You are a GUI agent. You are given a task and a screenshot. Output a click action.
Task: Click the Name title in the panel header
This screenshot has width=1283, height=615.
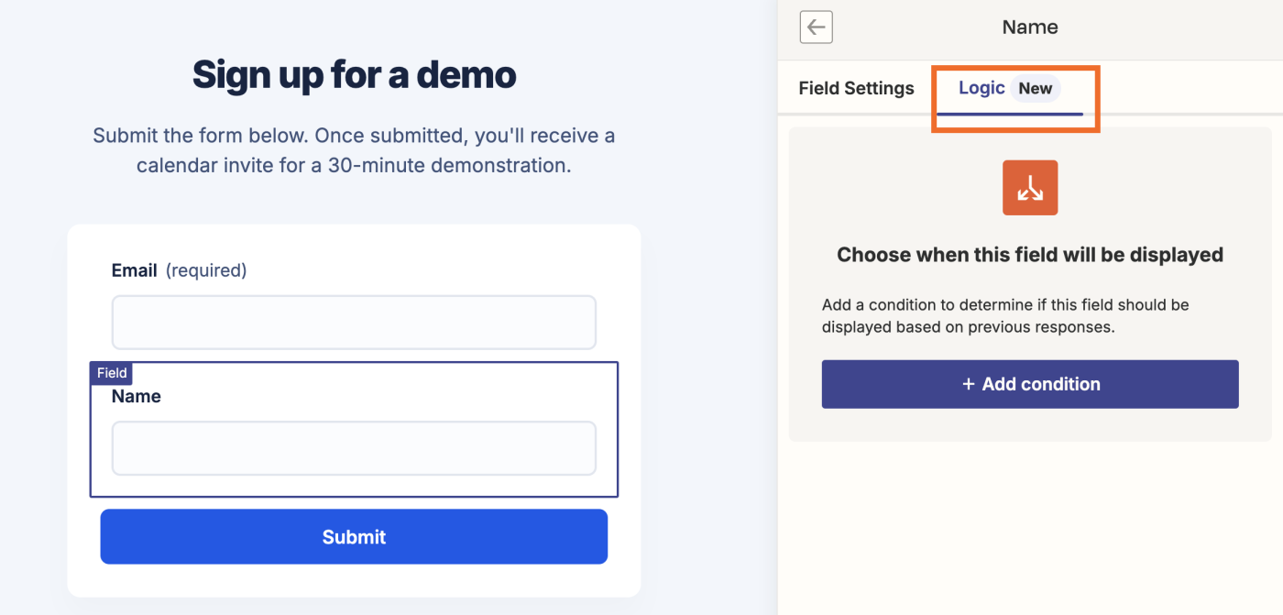1030,27
